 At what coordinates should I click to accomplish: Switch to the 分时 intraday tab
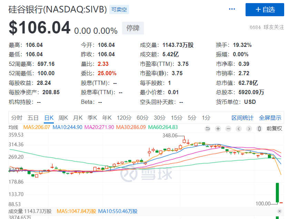pyautogui.click(x=17, y=118)
